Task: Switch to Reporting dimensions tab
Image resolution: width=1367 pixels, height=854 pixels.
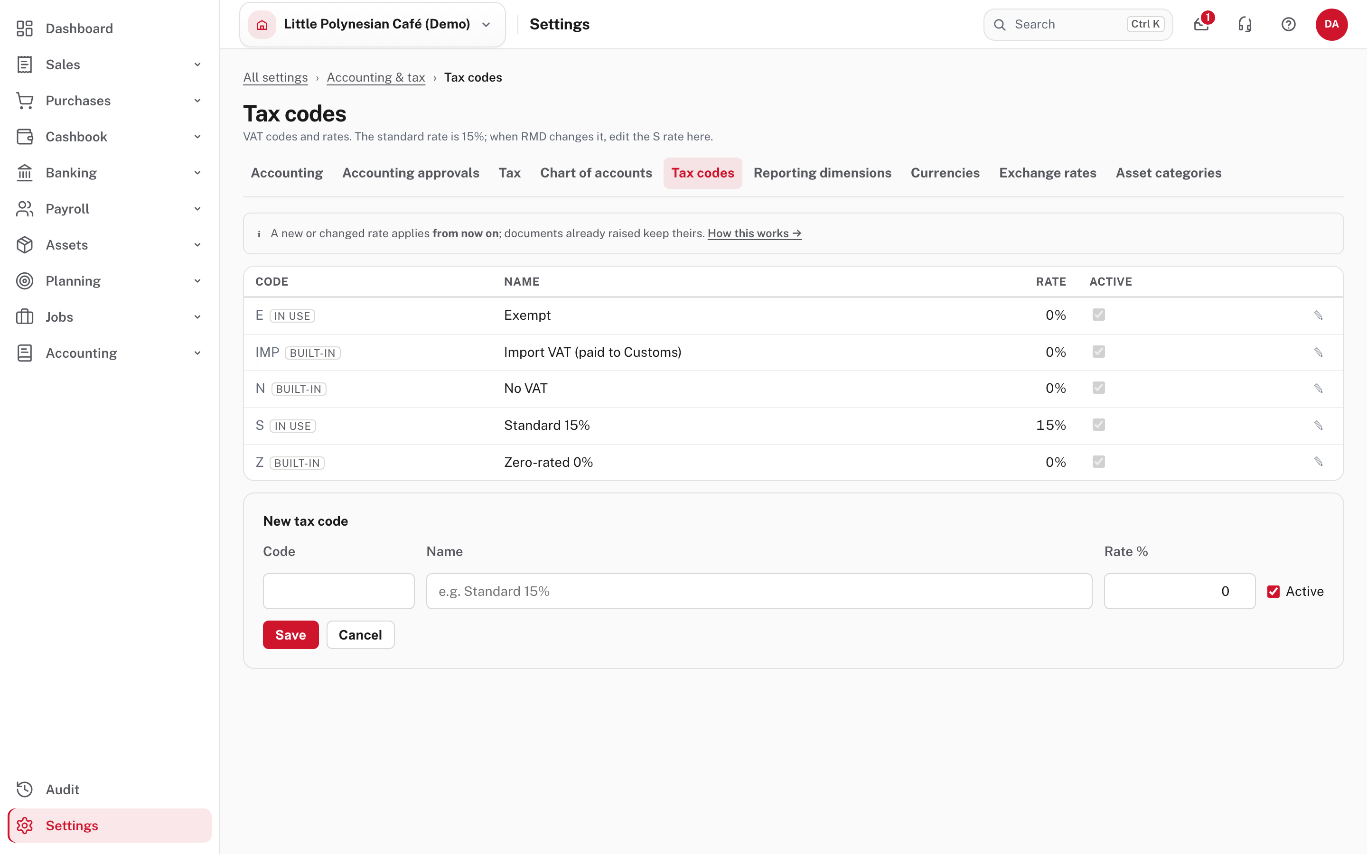Action: 823,173
